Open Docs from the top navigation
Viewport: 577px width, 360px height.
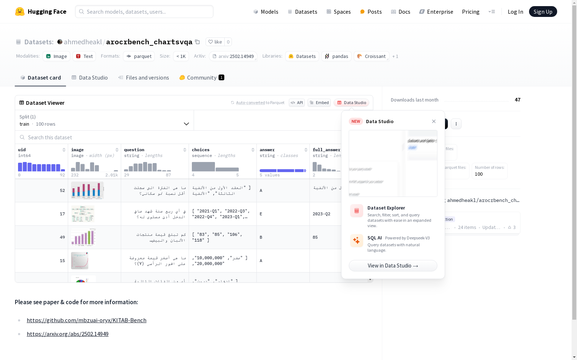pyautogui.click(x=401, y=12)
